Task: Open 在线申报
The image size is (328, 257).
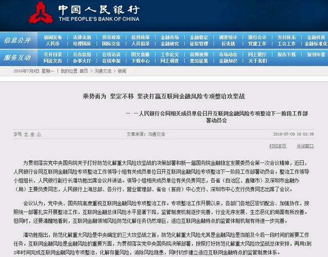Action: (111, 61)
